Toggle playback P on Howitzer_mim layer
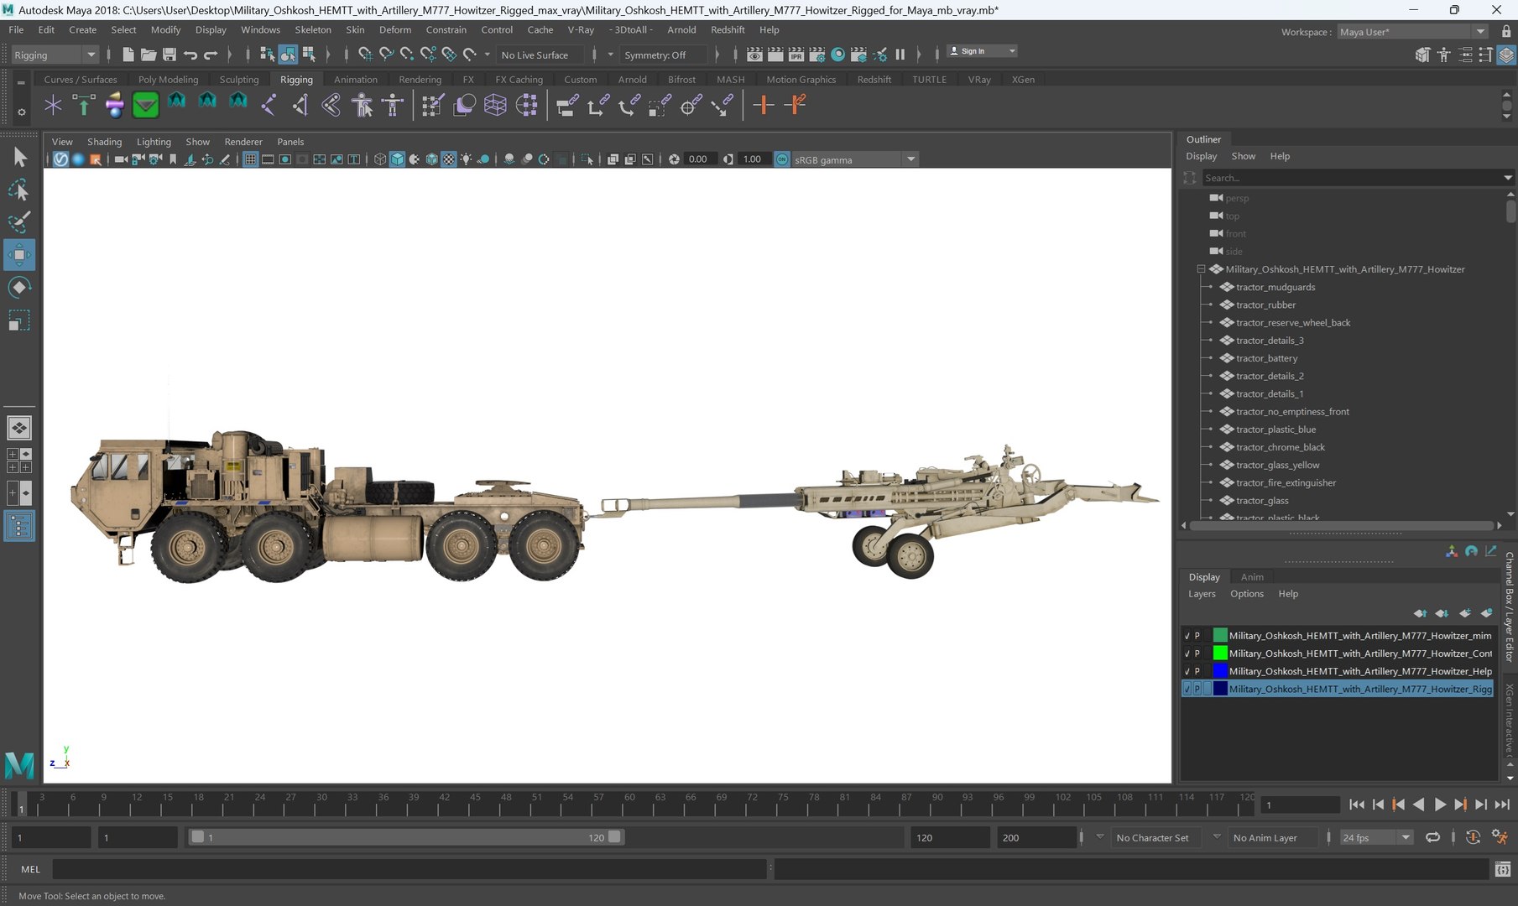 click(1197, 636)
